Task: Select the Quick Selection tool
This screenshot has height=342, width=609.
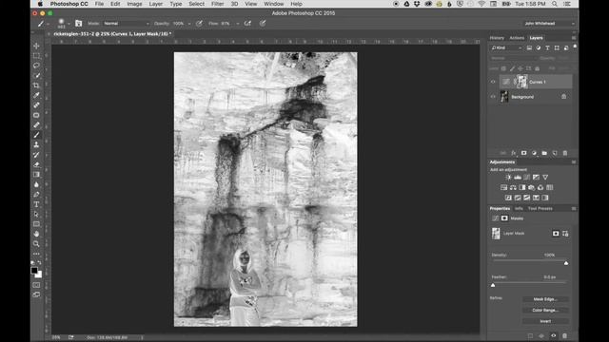Action: tap(36, 76)
